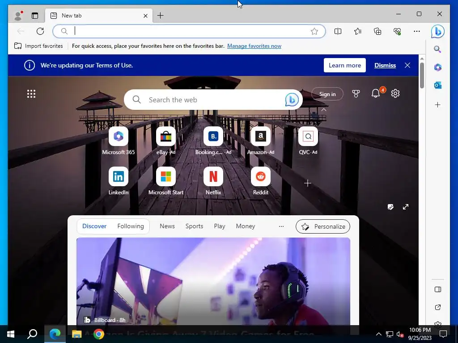Close the Terms of Use banner

pyautogui.click(x=407, y=65)
